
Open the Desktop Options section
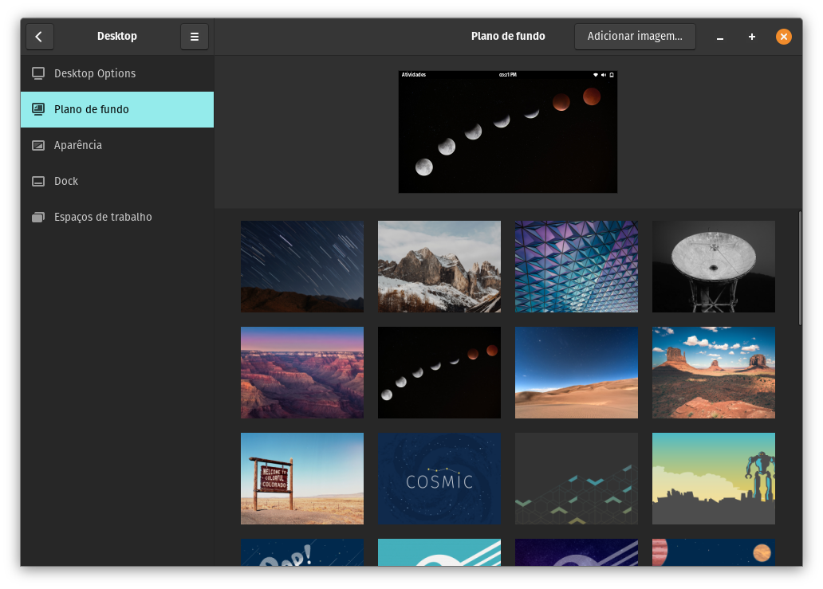(95, 73)
